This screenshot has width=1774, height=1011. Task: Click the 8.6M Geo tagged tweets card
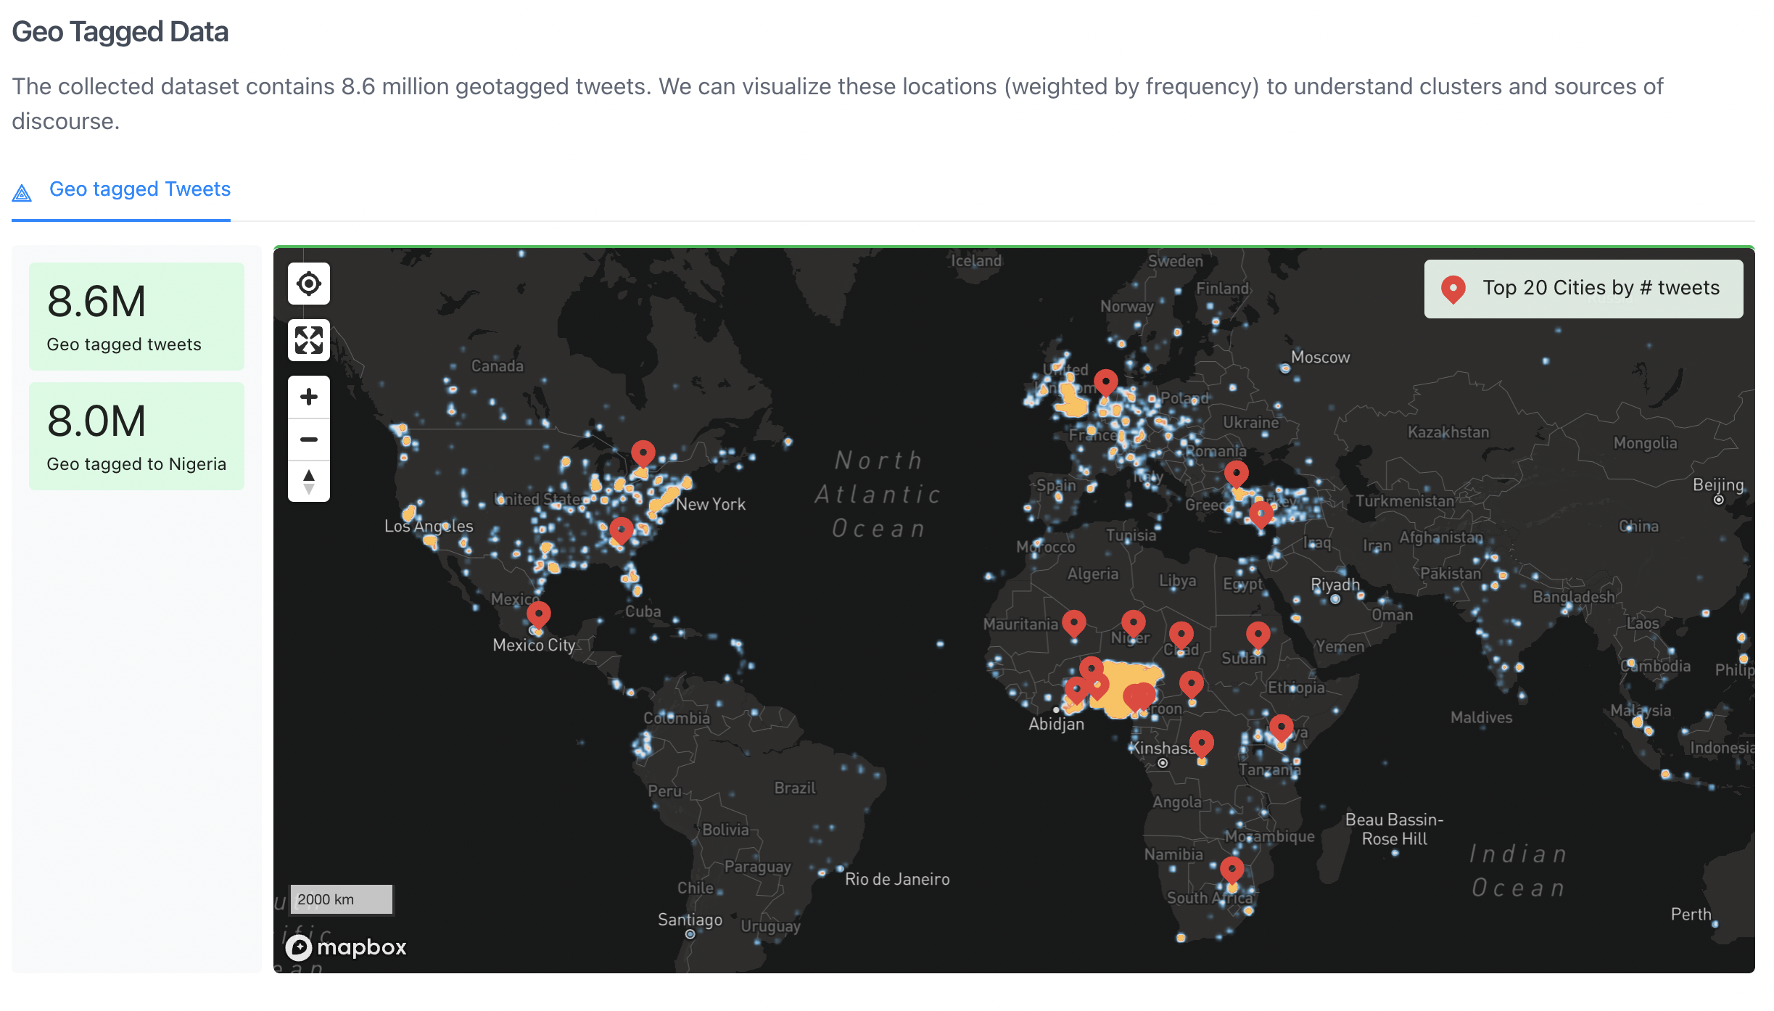136,315
